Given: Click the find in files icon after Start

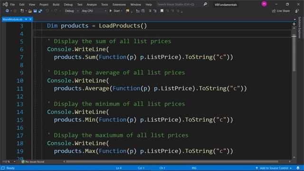Looking at the screenshot, I should pos(127,11).
